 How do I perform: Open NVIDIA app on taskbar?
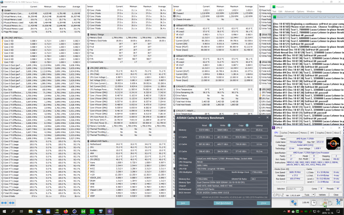(57, 212)
